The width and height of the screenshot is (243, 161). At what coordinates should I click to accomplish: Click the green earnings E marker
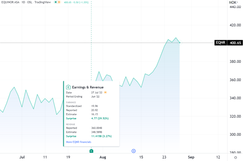tap(91, 151)
